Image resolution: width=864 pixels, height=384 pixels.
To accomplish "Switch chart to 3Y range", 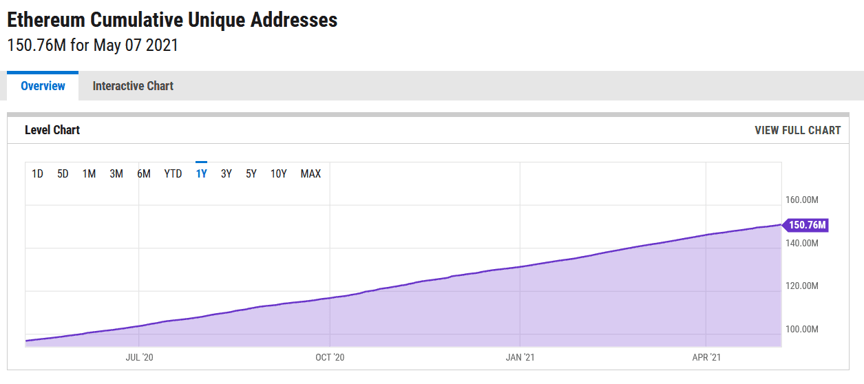I will tap(226, 173).
